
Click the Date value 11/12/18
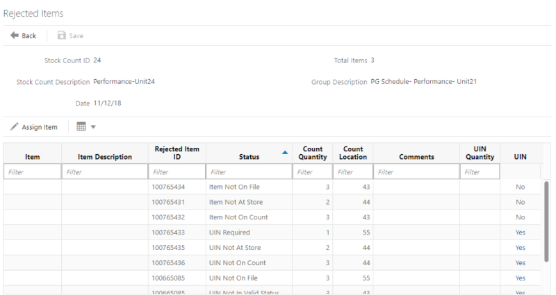click(107, 103)
